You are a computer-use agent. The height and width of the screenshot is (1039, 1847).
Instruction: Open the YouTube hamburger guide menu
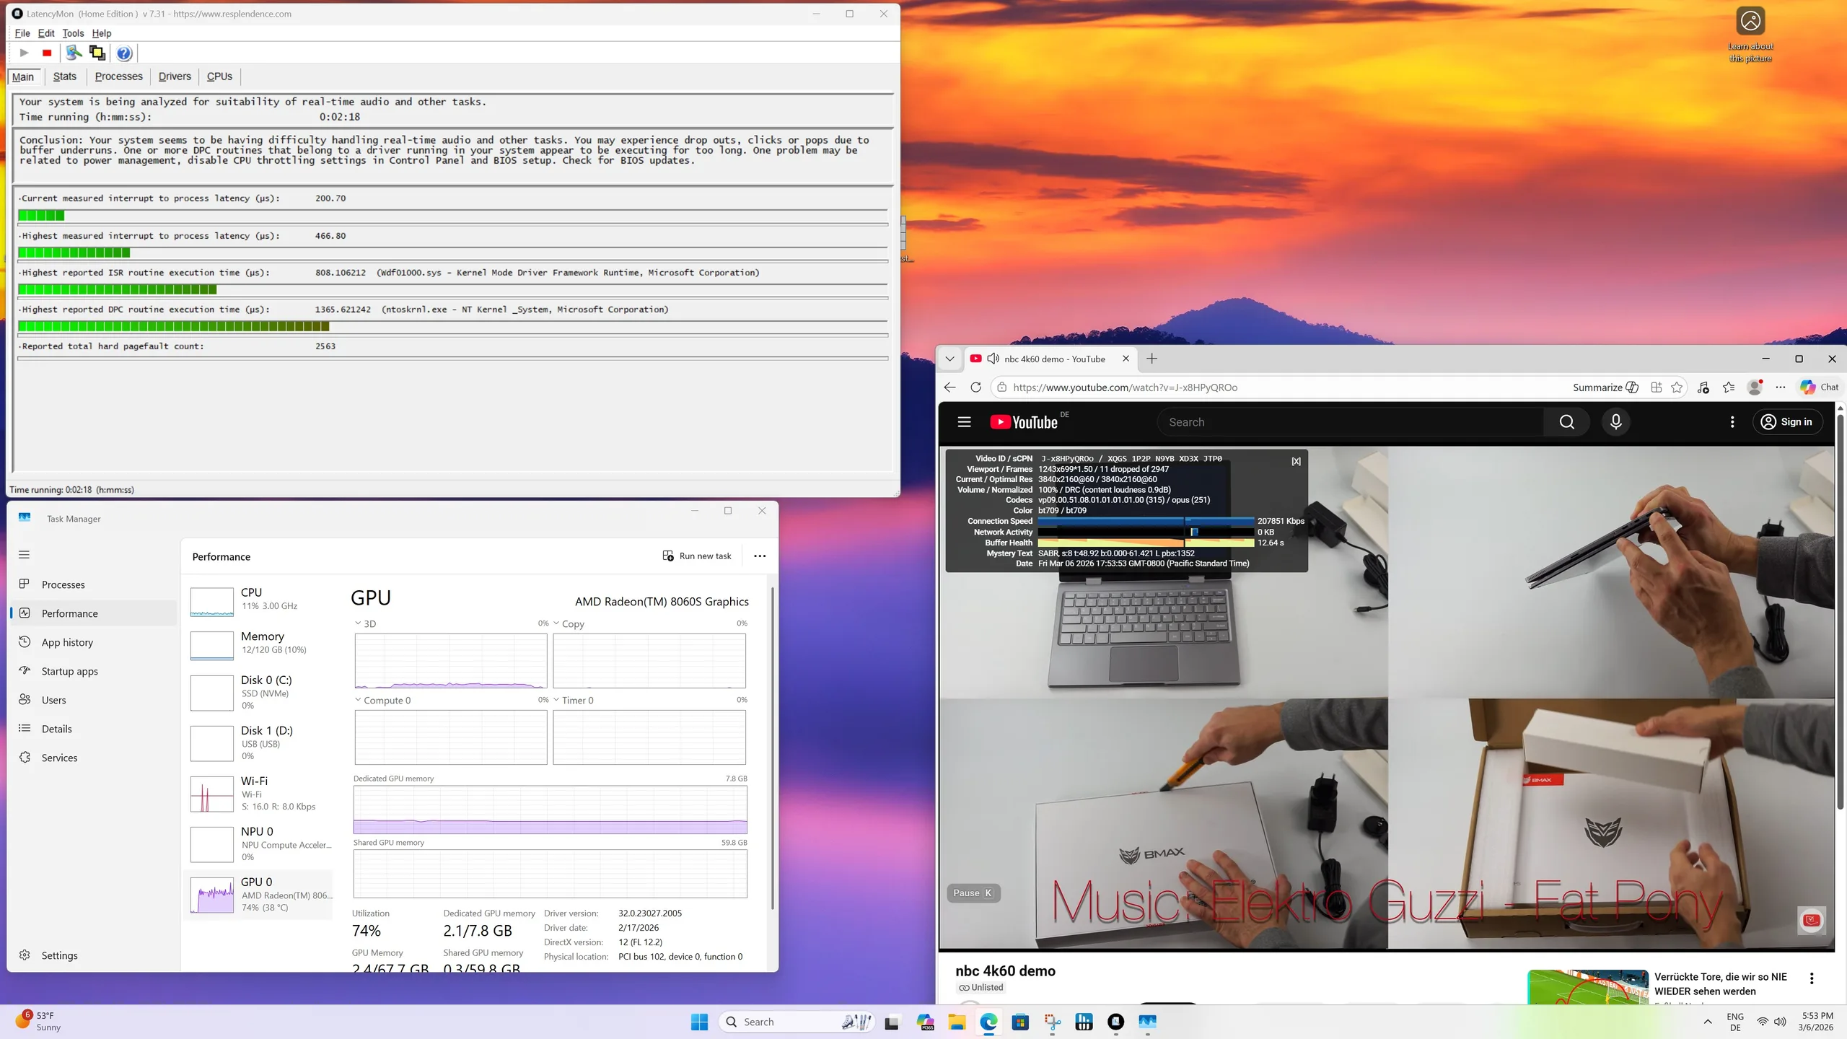[x=964, y=422]
